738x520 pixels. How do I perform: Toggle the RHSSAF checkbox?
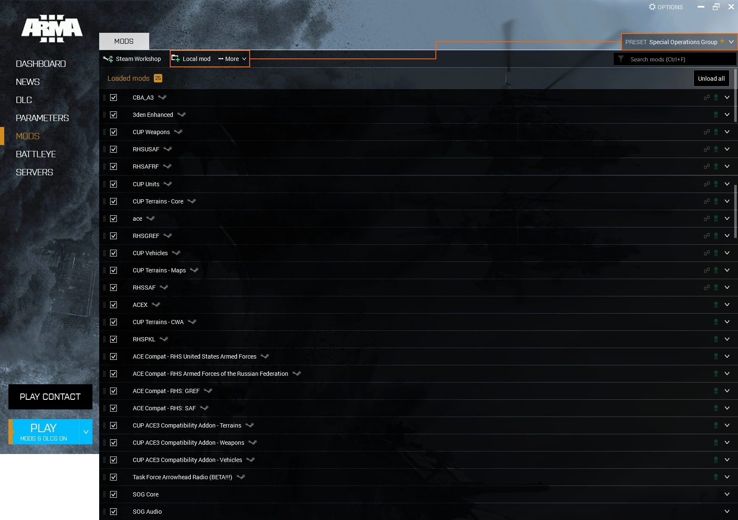[x=113, y=288]
